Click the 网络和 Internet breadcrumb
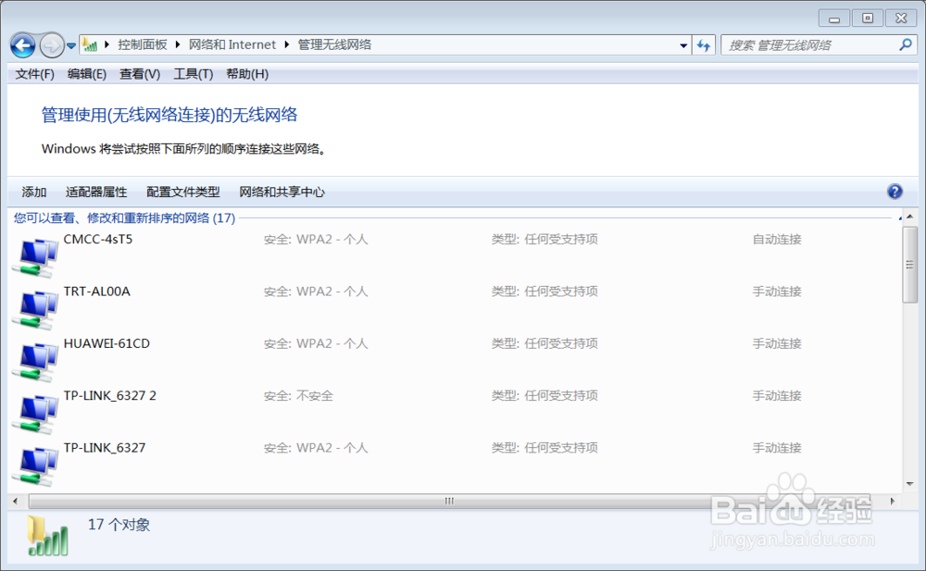Viewport: 926px width, 571px height. pyautogui.click(x=232, y=44)
